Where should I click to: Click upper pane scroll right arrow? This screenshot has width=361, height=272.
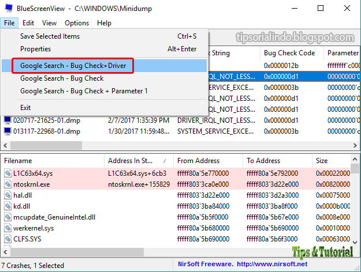pyautogui.click(x=355, y=145)
